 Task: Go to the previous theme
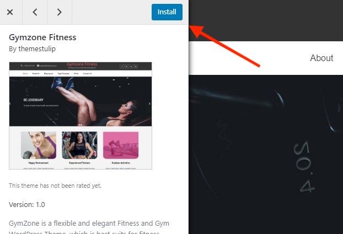point(35,12)
